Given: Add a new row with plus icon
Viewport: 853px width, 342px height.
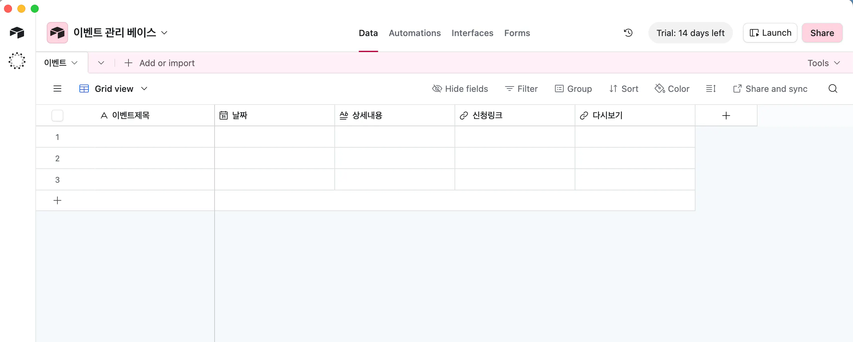Looking at the screenshot, I should 57,200.
